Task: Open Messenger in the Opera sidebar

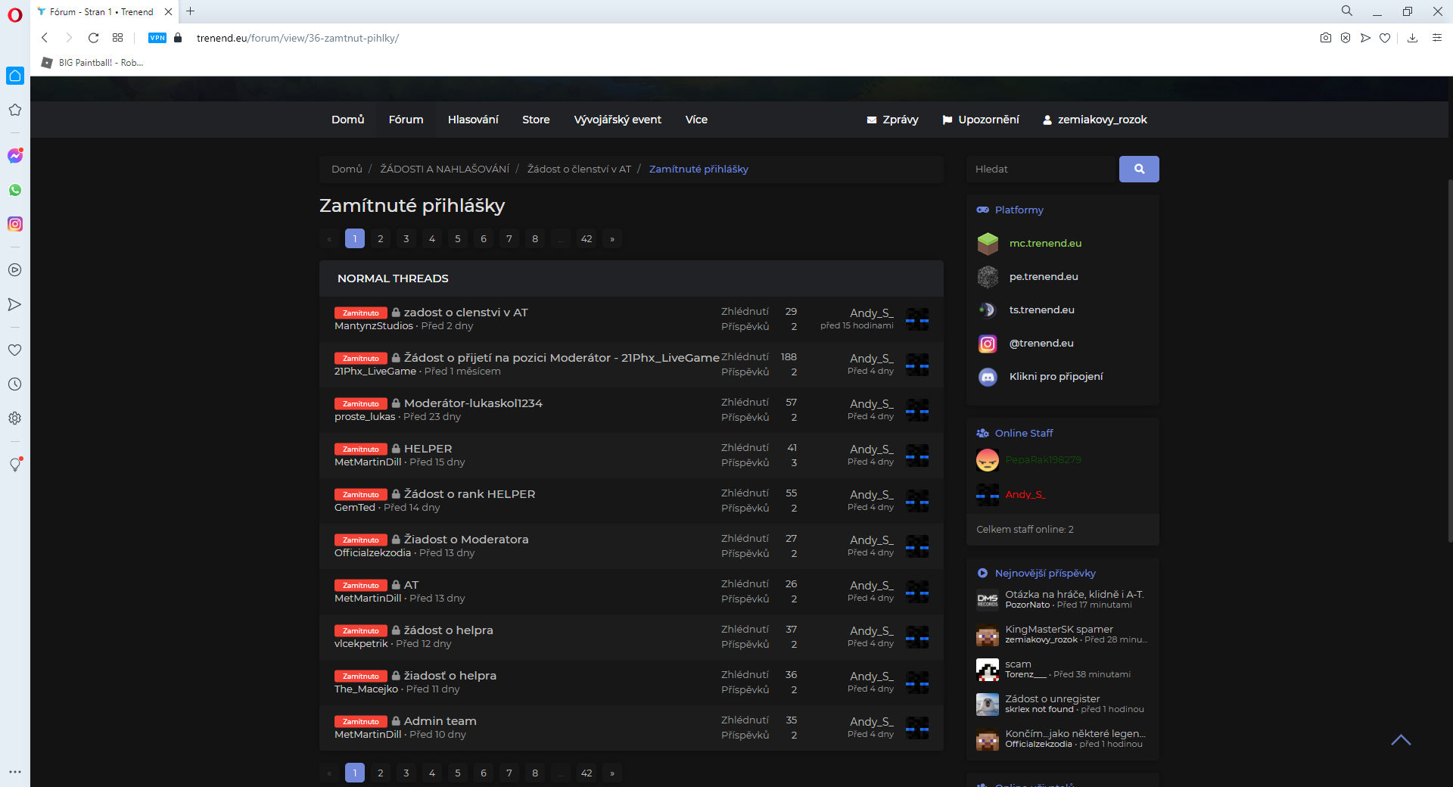Action: 15,156
